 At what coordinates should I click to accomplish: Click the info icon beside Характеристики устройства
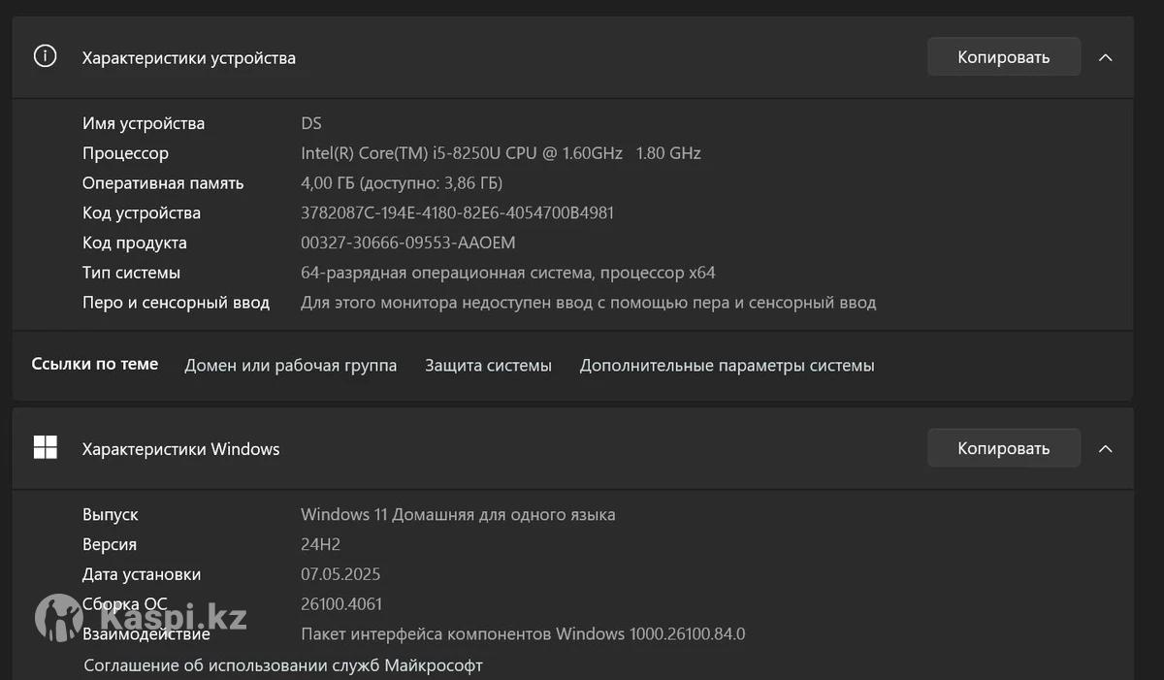pos(45,56)
